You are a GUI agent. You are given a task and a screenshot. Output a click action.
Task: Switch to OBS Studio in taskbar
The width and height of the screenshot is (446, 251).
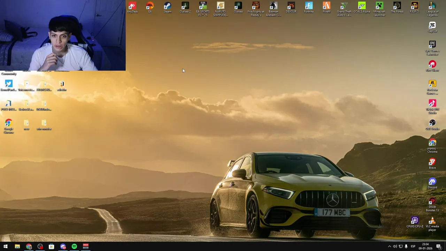pos(40,246)
